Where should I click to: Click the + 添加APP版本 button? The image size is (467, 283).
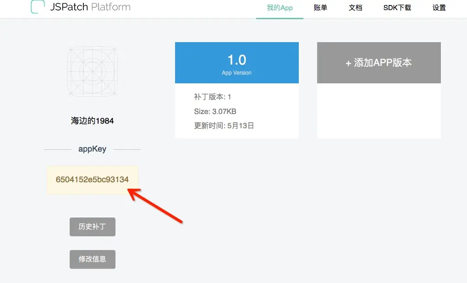point(379,63)
